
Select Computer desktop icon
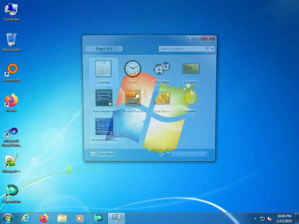[11, 12]
